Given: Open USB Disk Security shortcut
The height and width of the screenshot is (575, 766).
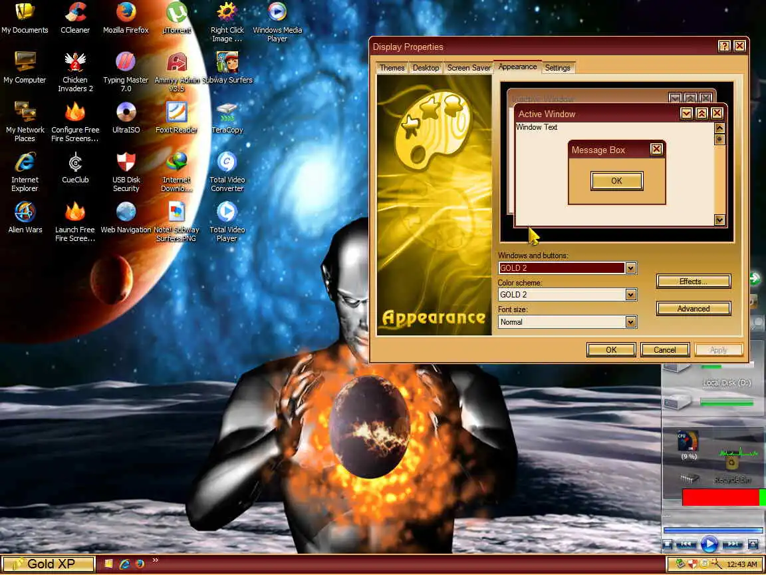Looking at the screenshot, I should coord(126,172).
